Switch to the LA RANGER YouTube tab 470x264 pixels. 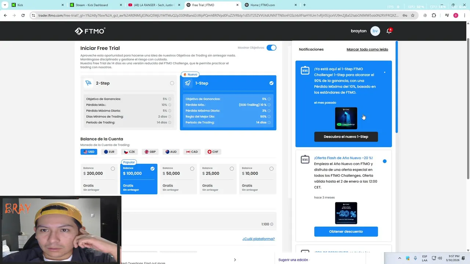pos(154,5)
